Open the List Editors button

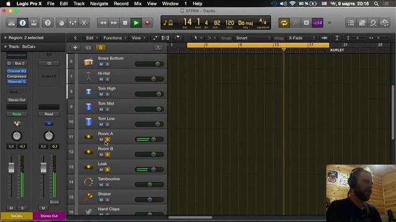(x=351, y=23)
